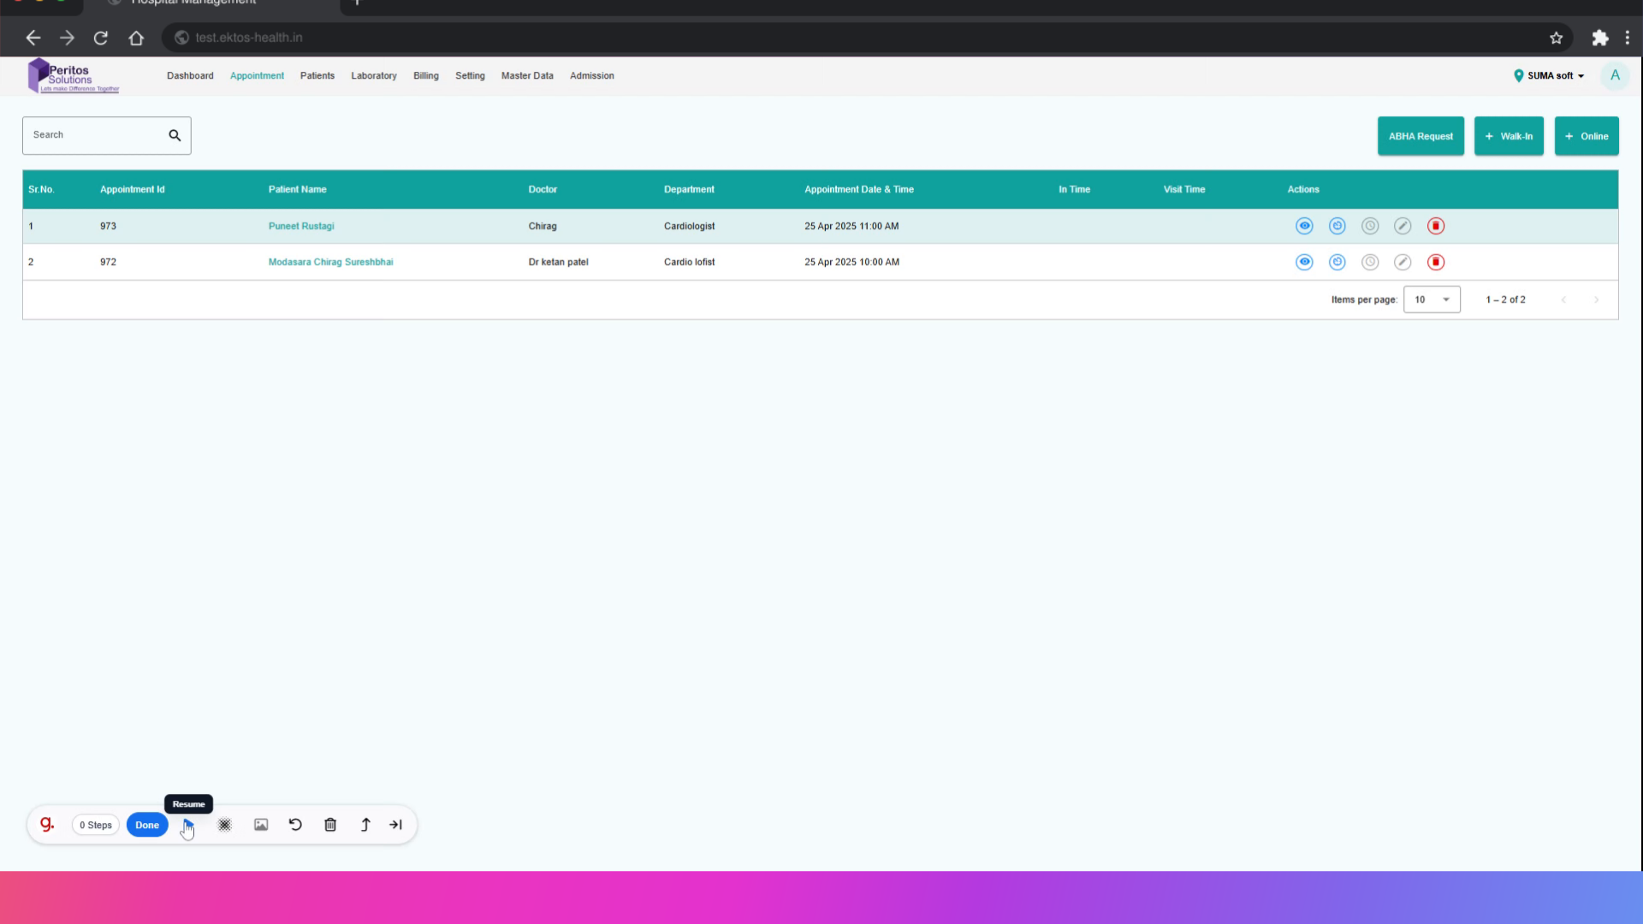The height and width of the screenshot is (924, 1643).
Task: Open the user avatar menu
Action: pyautogui.click(x=1614, y=75)
